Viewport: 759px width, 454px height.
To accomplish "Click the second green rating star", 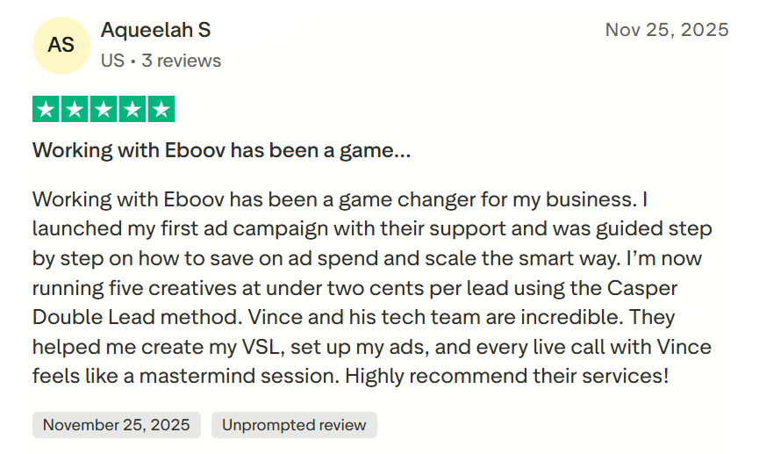I will pos(75,110).
